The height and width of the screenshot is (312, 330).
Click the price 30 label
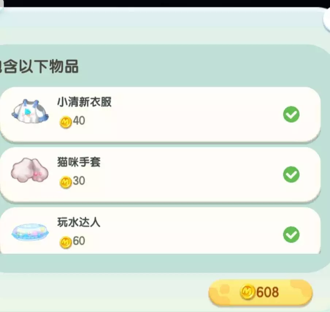coord(79,181)
